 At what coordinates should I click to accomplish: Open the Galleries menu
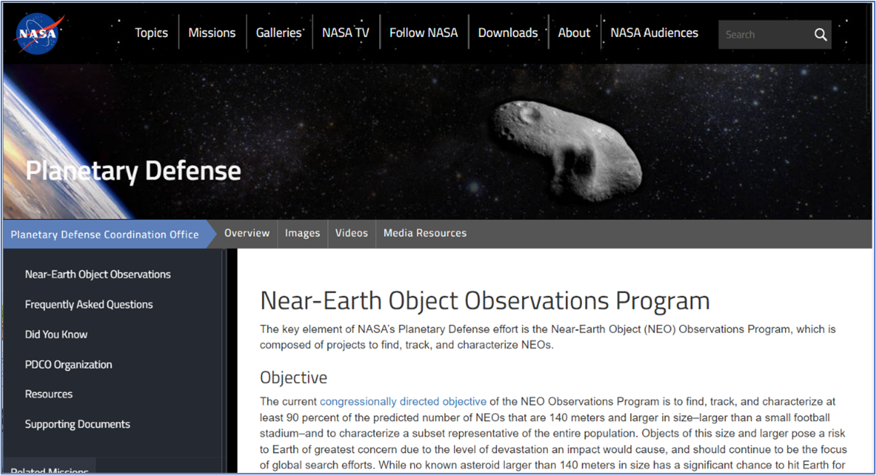point(279,33)
